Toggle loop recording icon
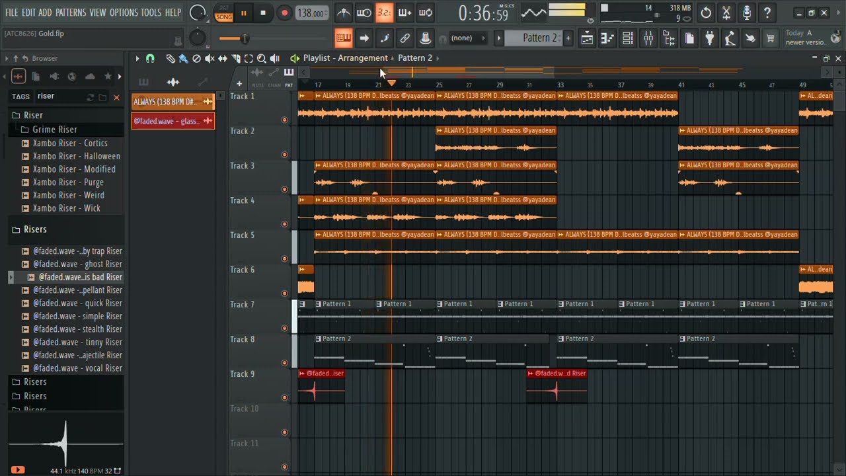Image resolution: width=846 pixels, height=476 pixels. pyautogui.click(x=426, y=13)
